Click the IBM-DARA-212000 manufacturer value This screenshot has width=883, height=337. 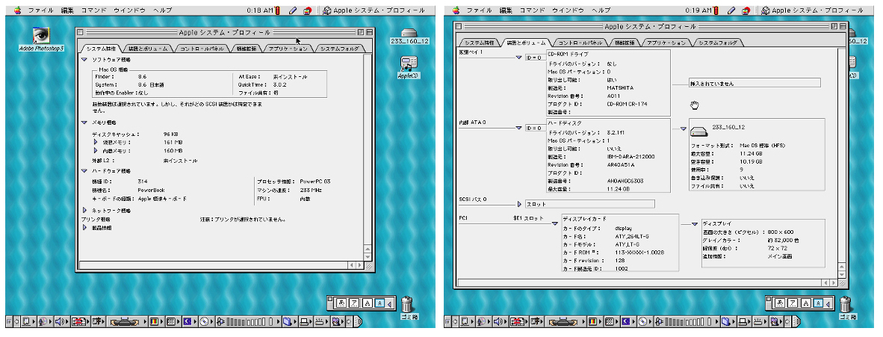click(631, 156)
